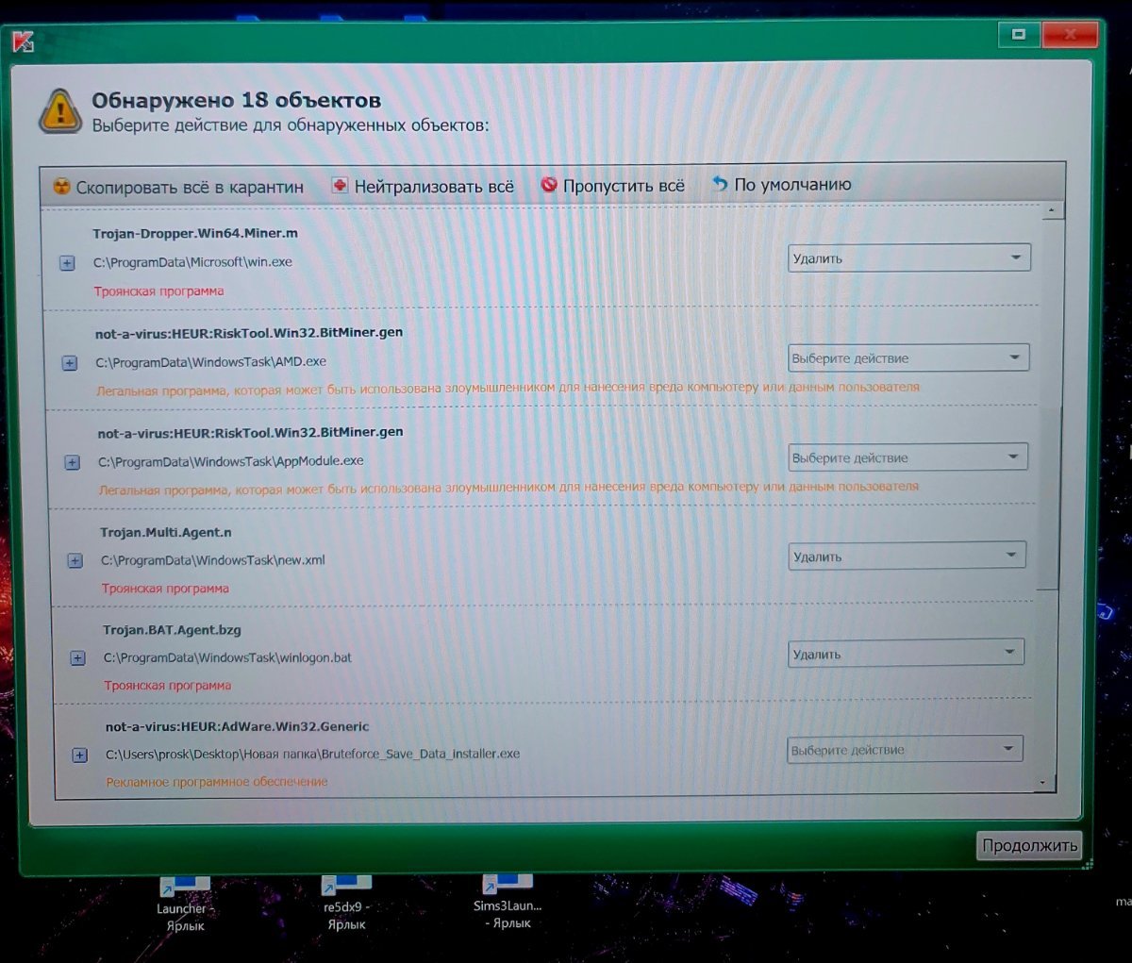Click path C:\ProgramData\WindowsTask\AppModule.exe
Screen dimensions: 1132x963
click(x=231, y=461)
